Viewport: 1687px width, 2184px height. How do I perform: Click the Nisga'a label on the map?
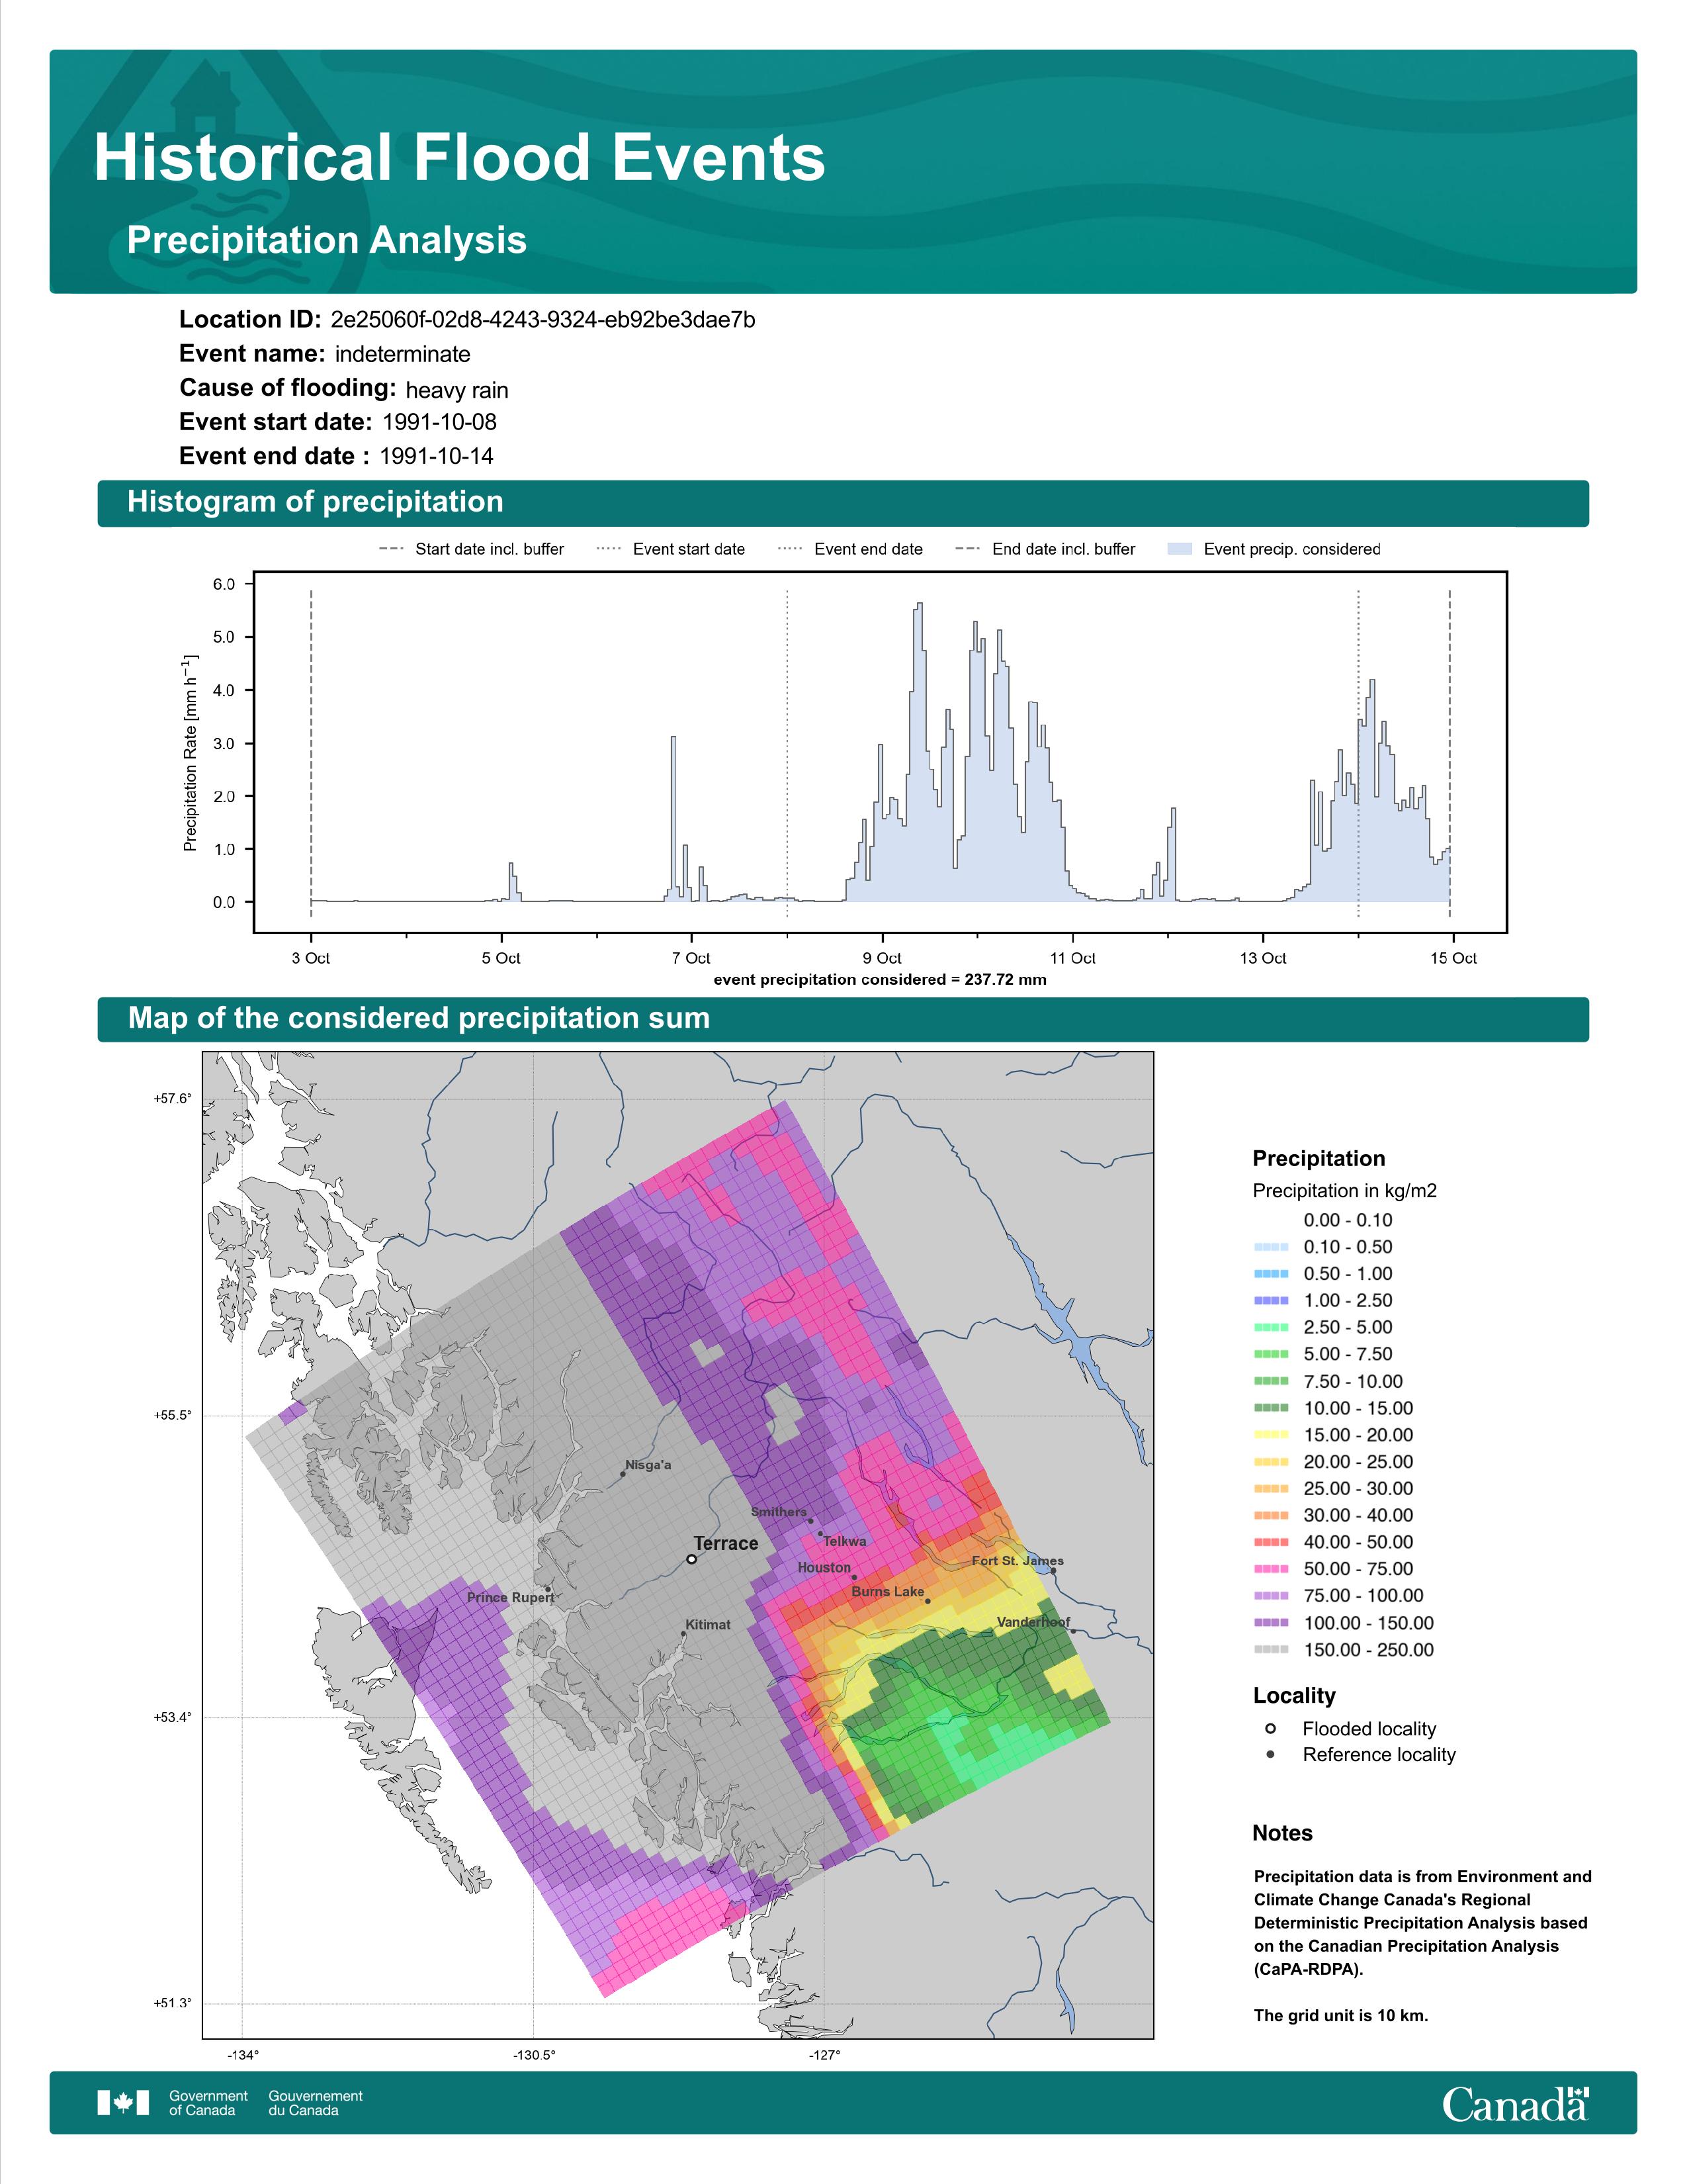tap(648, 1465)
